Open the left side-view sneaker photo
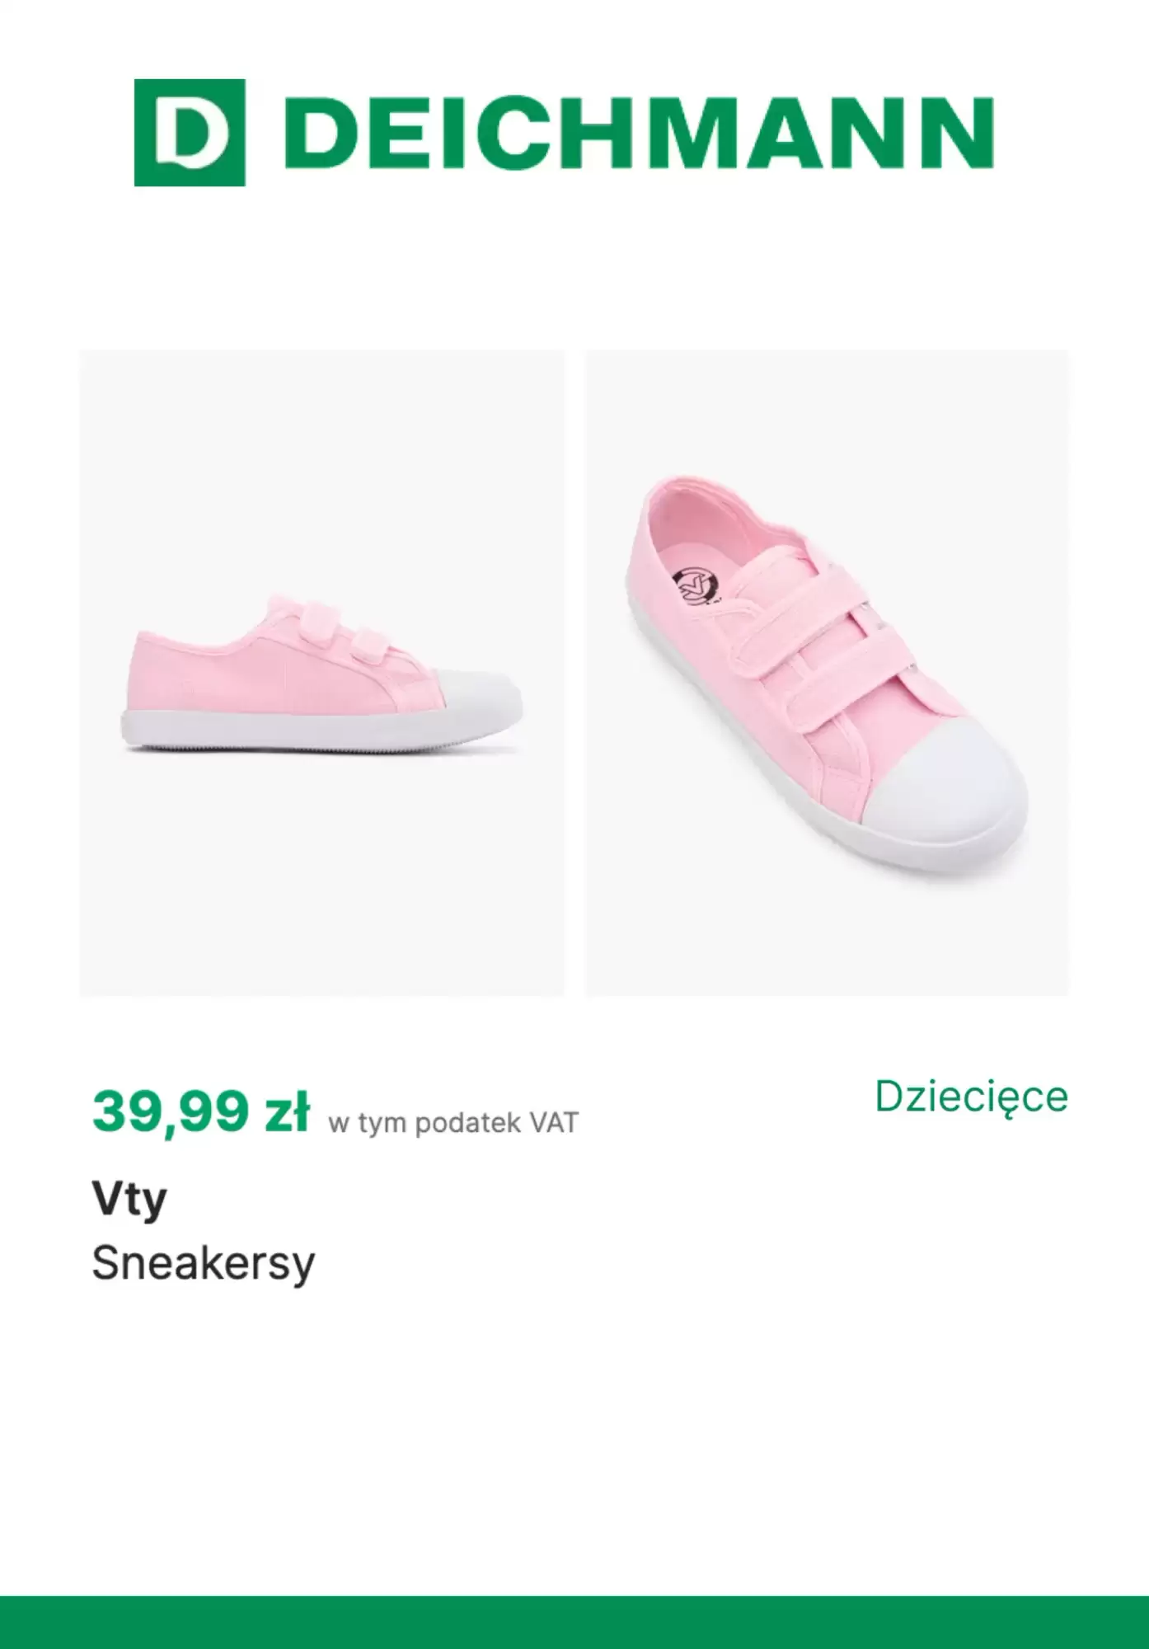 [x=322, y=673]
